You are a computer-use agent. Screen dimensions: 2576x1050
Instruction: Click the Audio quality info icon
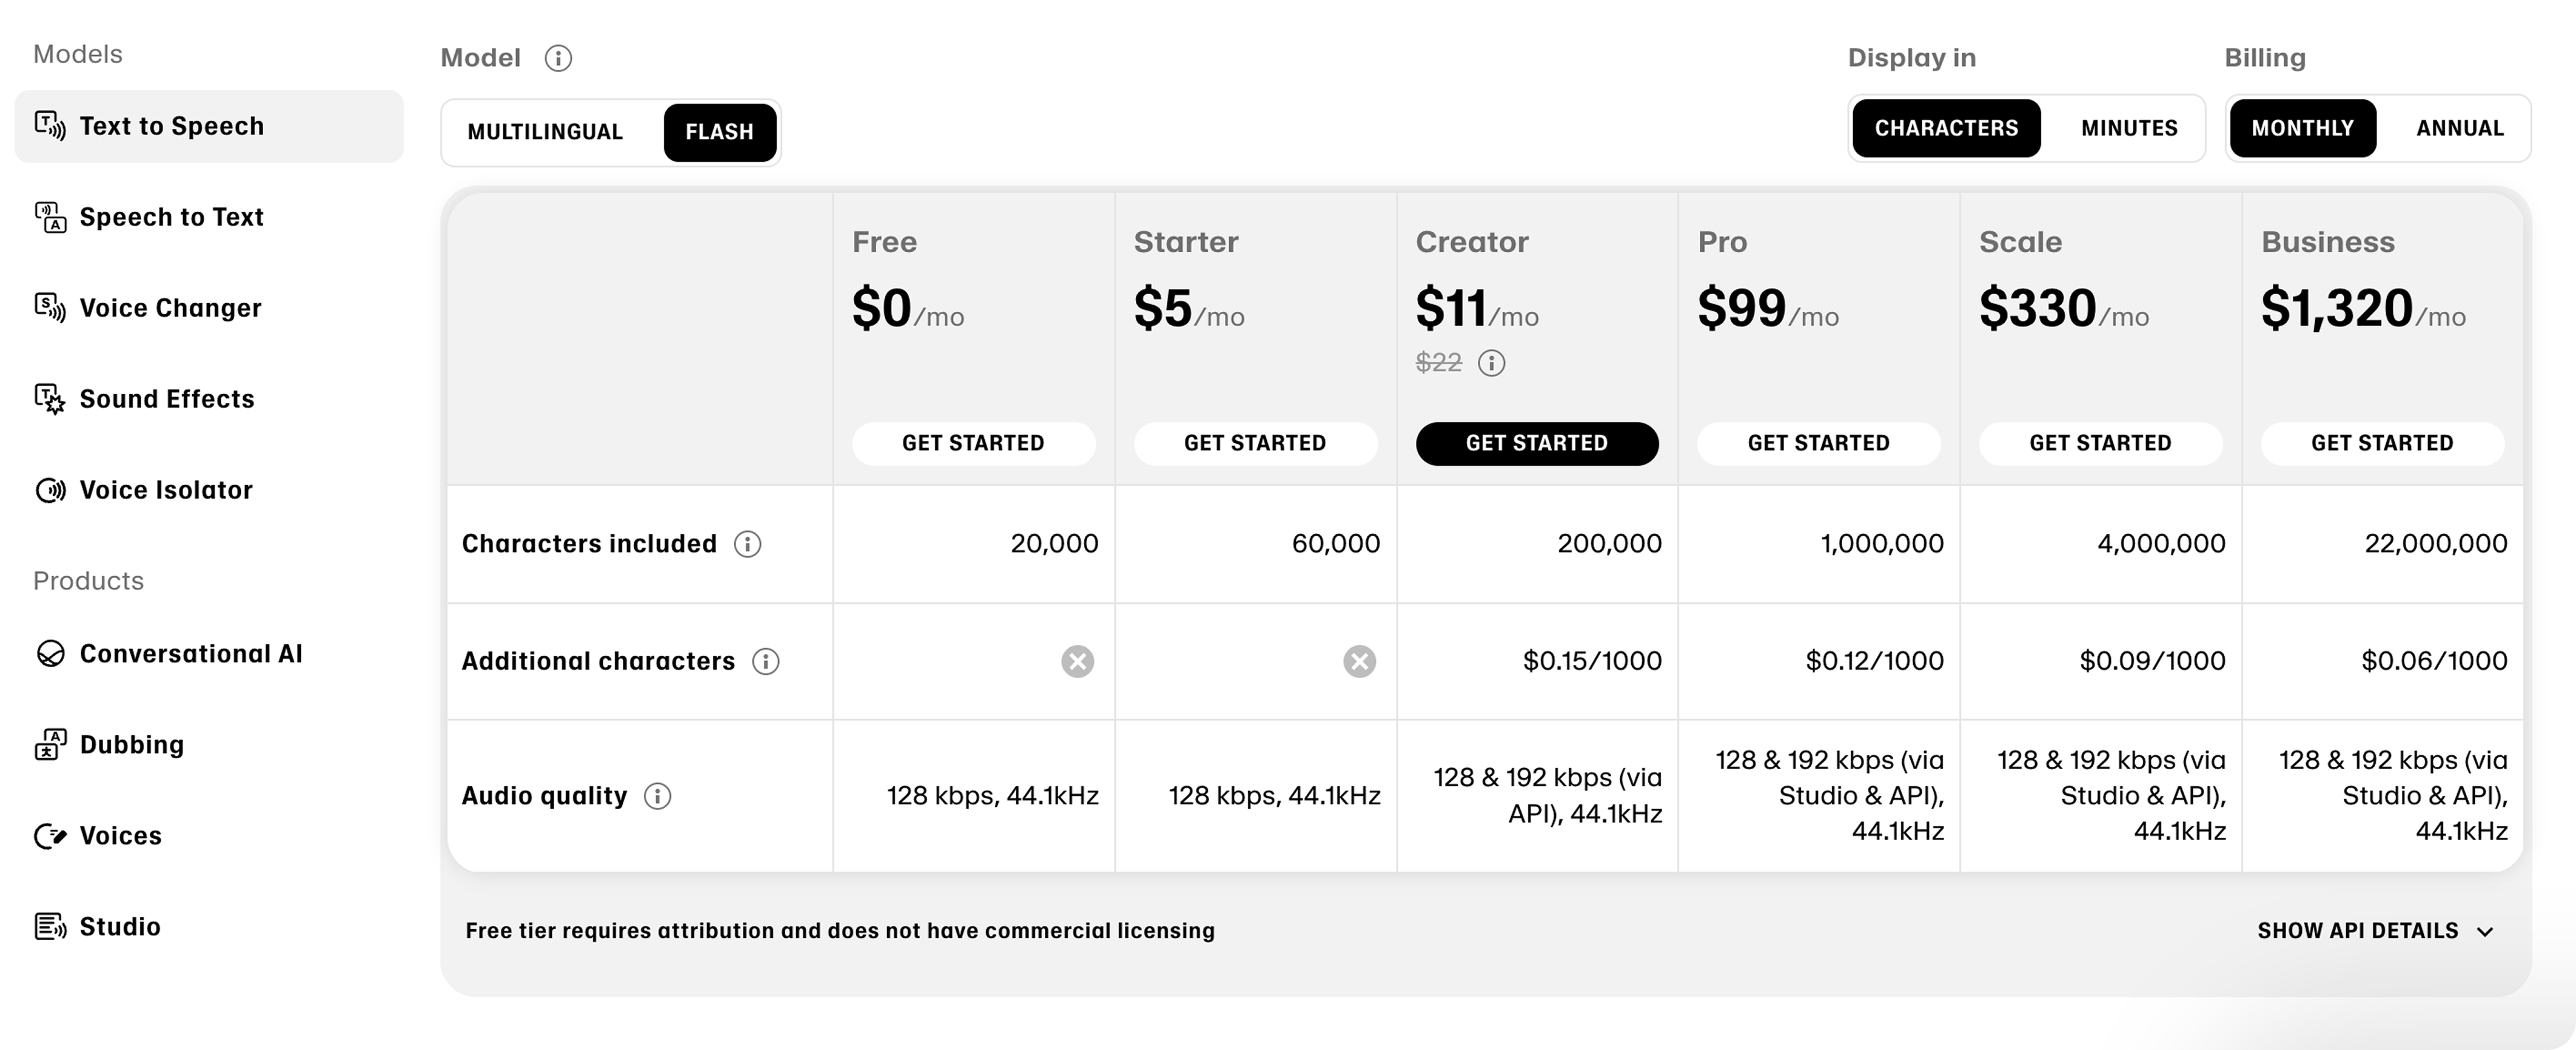pyautogui.click(x=657, y=796)
